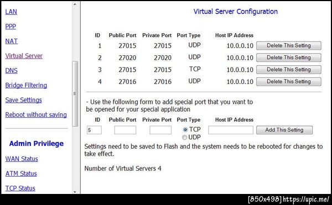
Task: Click the Save Settings link
Action: click(x=23, y=100)
